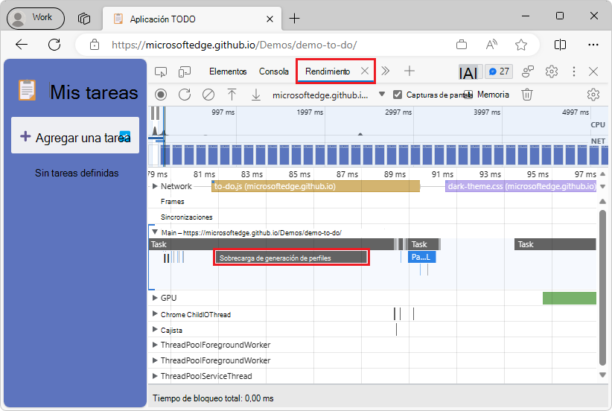Click the app available briefcase icon in address bar
This screenshot has width=612, height=411.
pyautogui.click(x=462, y=45)
